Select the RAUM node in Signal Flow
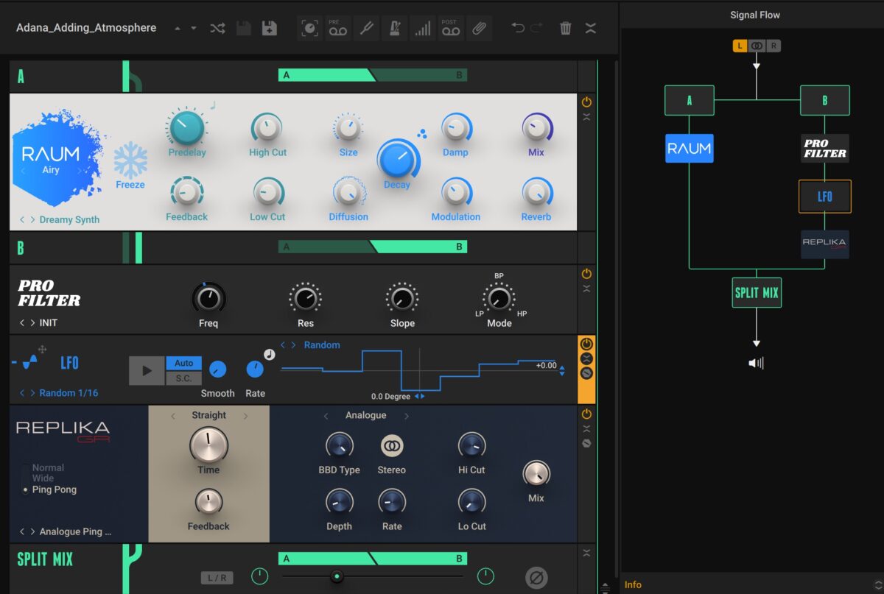 689,148
